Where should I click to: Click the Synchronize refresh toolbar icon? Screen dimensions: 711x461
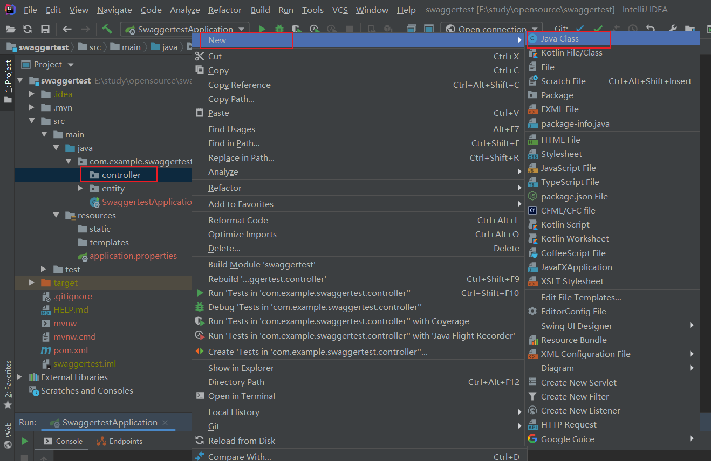28,29
